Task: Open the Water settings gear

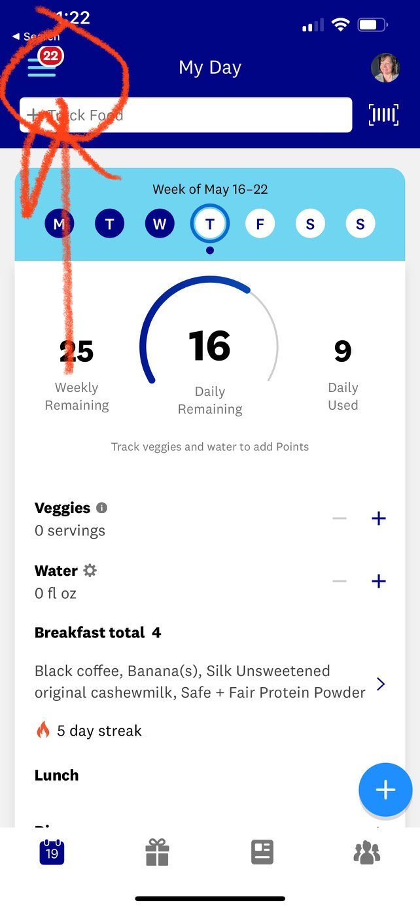Action: [90, 570]
